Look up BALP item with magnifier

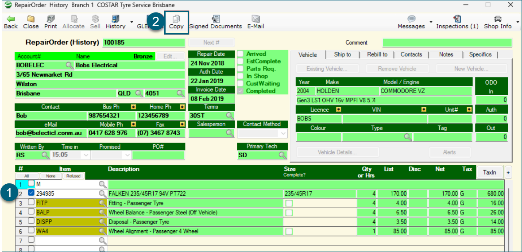pos(103,212)
